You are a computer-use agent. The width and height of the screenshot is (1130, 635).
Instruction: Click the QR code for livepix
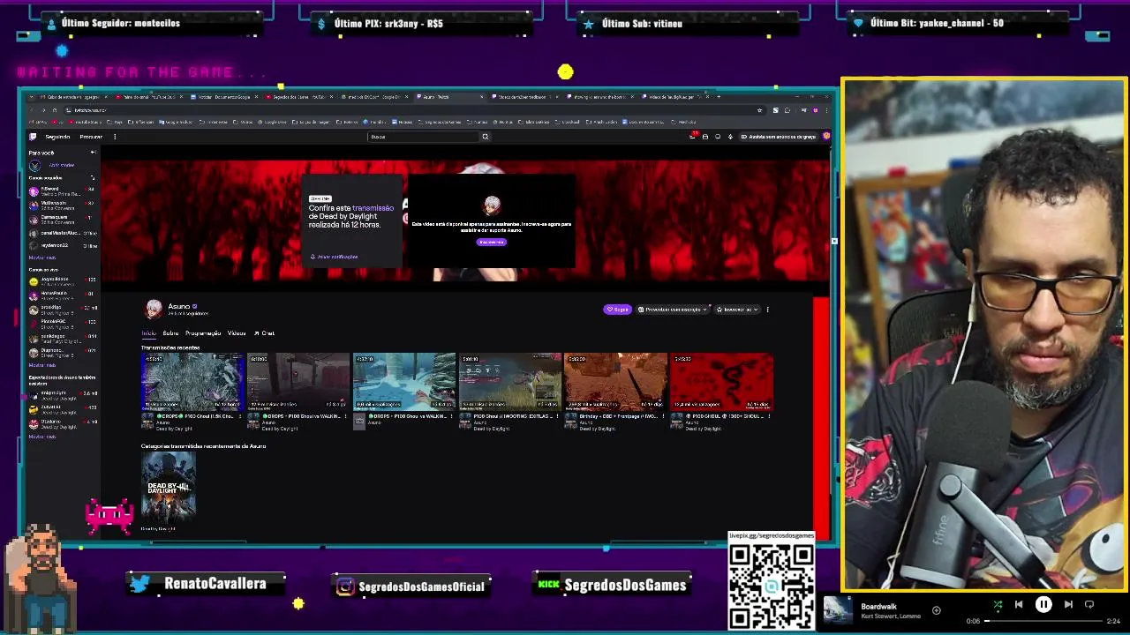[772, 585]
